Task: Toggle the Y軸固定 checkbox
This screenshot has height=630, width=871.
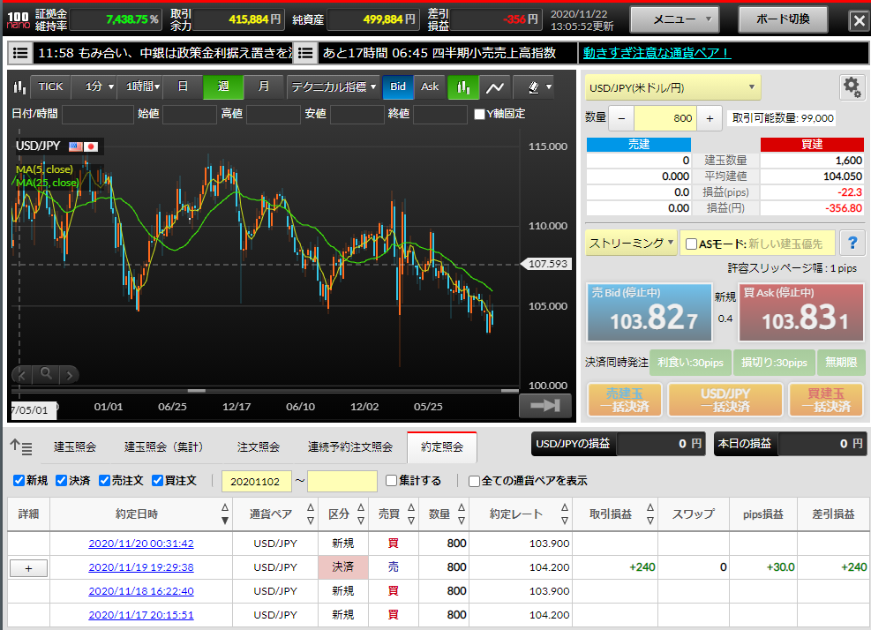Action: pyautogui.click(x=479, y=114)
